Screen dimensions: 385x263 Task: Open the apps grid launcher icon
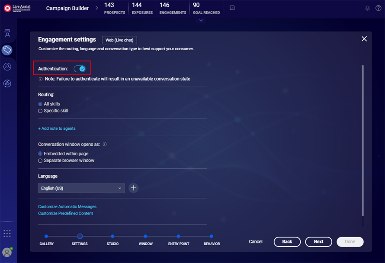tap(7, 234)
